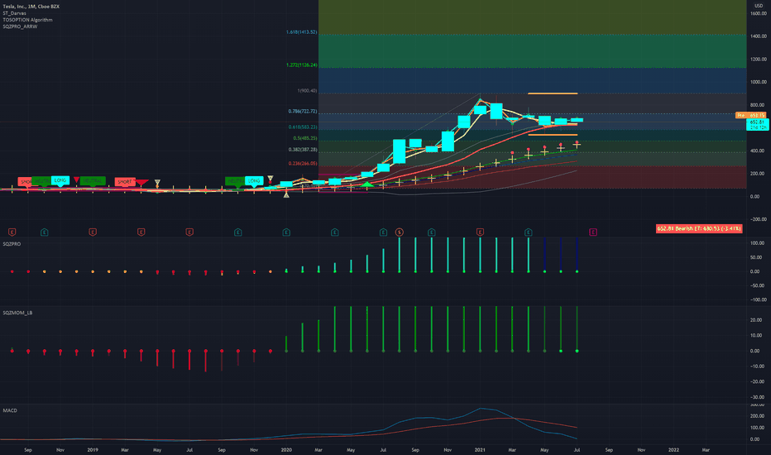Click the blue MACD line peak near 2021
The image size is (771, 455).
(481, 409)
